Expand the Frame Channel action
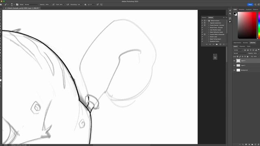 (209, 25)
